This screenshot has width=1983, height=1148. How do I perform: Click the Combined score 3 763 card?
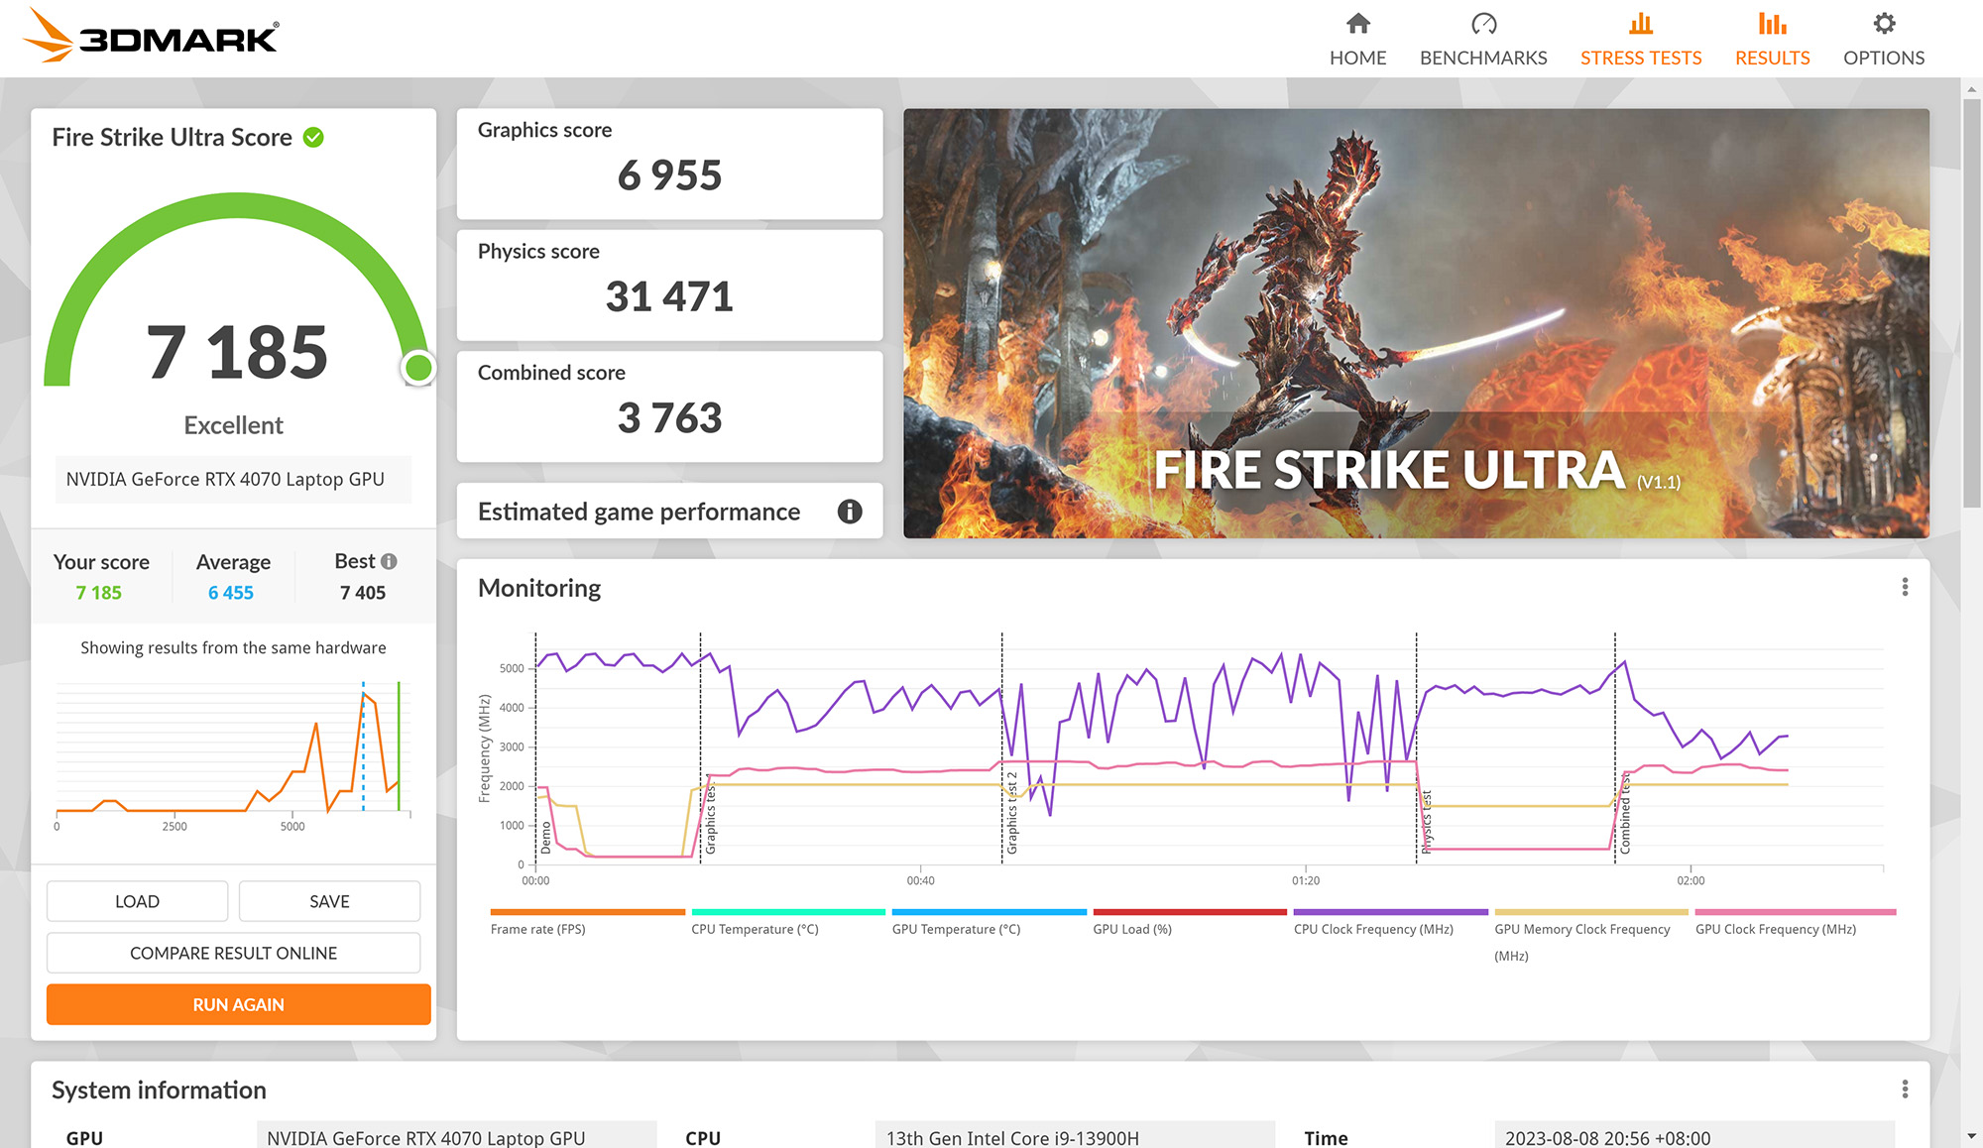click(669, 406)
